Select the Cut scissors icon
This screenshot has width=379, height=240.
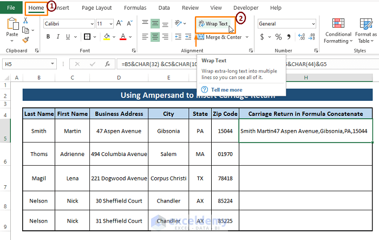coord(26,21)
